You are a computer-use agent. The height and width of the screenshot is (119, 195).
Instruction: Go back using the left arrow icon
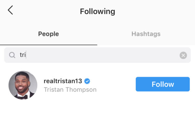click(10, 10)
